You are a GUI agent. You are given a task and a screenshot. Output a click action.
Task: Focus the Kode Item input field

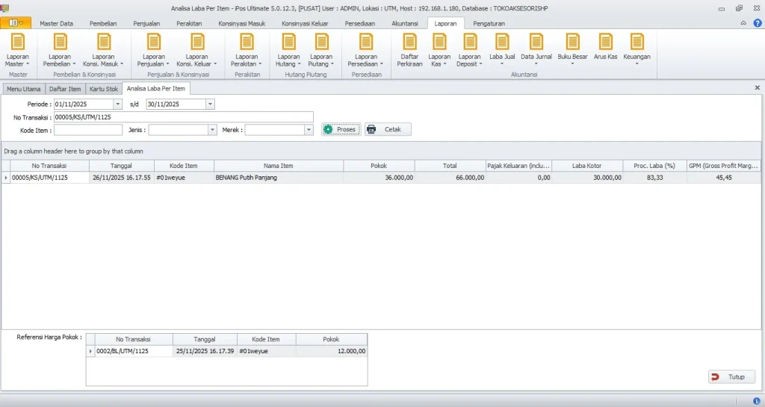pos(87,130)
